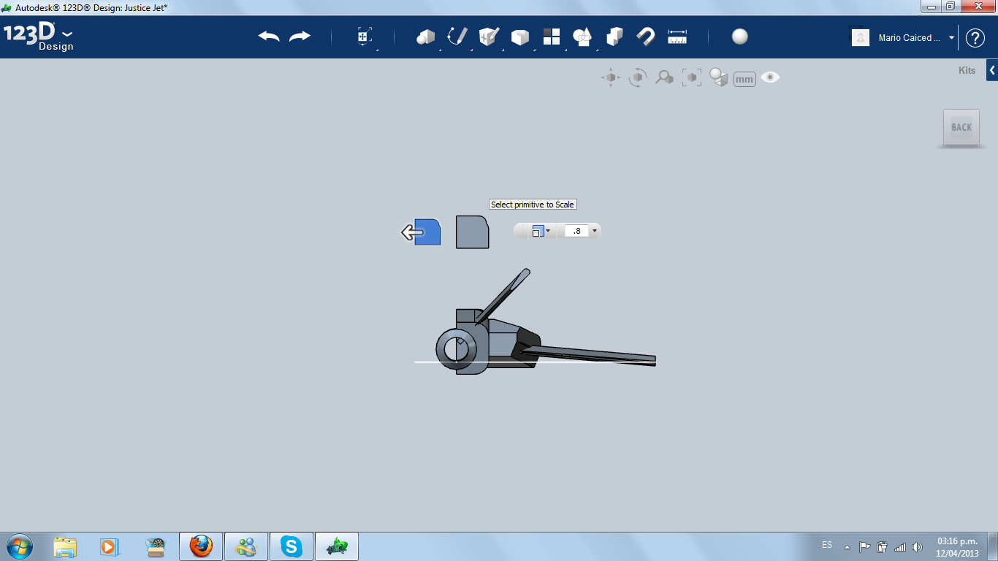Open the Construct tool menu
The width and height of the screenshot is (998, 561).
tap(489, 37)
